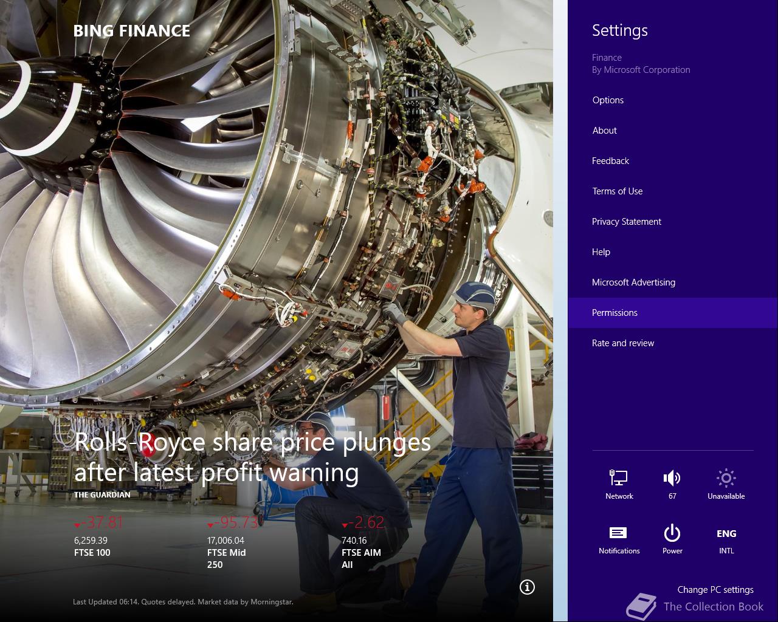
Task: Open the Permissions settings
Action: [x=673, y=313]
